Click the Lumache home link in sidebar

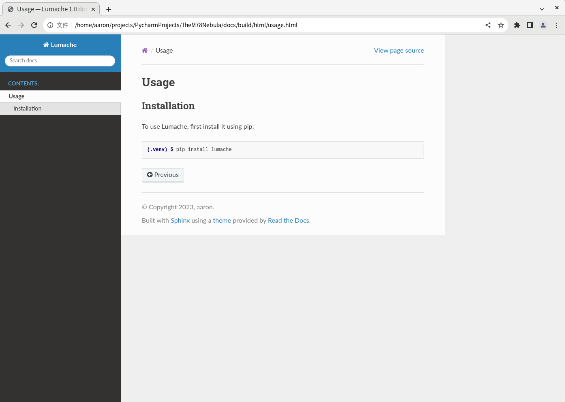coord(60,45)
